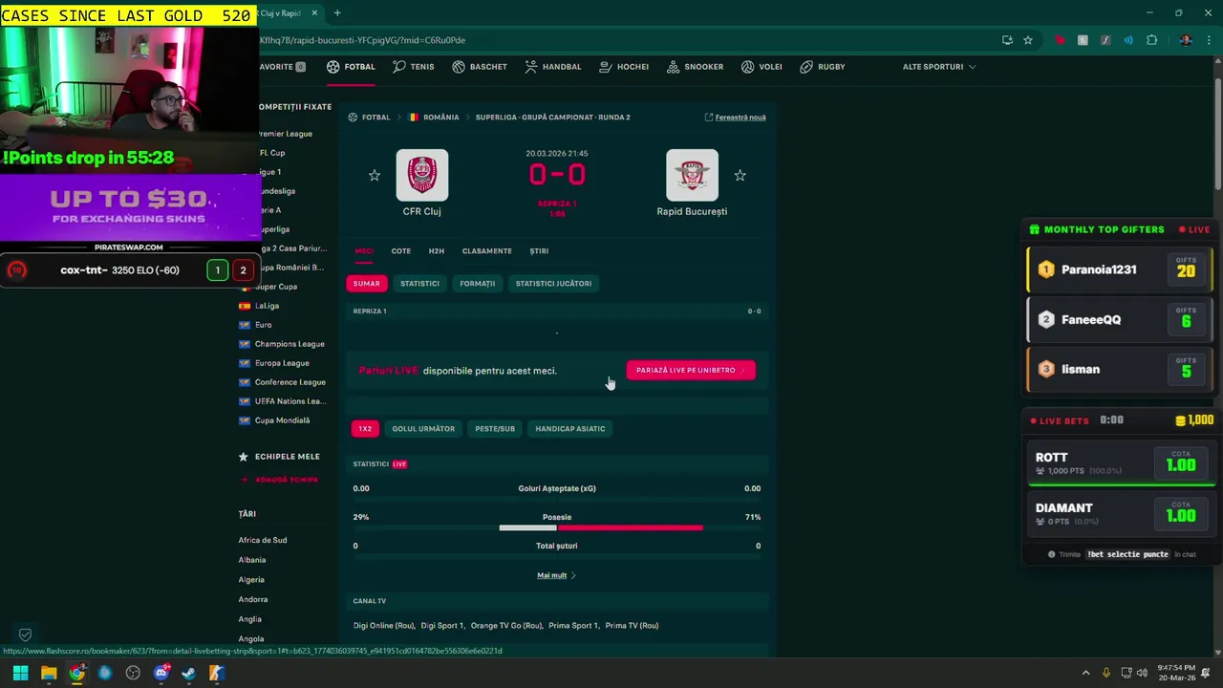Show hidden system tray icons
The width and height of the screenshot is (1223, 688).
pos(1085,673)
